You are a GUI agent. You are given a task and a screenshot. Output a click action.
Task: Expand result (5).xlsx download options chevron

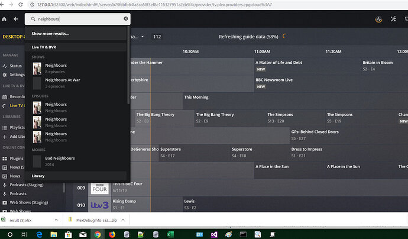(56, 220)
